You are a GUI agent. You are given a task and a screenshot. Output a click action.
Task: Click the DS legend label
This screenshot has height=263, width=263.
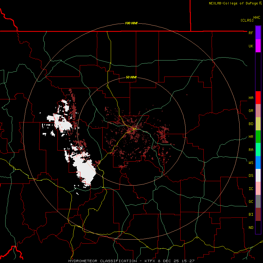pos(251,176)
